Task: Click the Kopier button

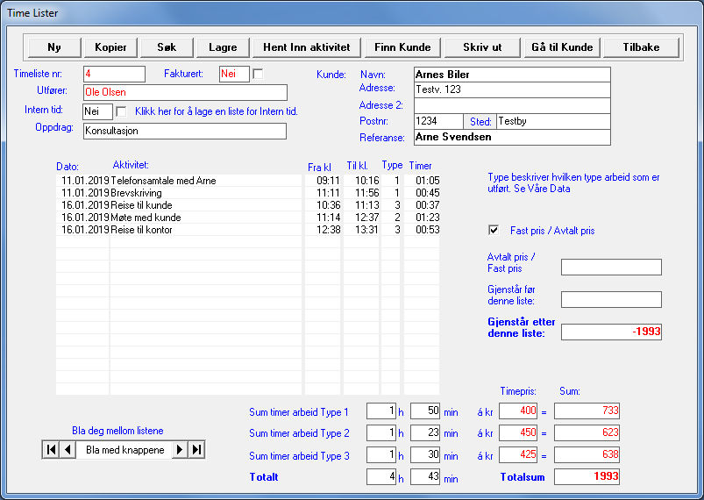Action: [x=110, y=47]
